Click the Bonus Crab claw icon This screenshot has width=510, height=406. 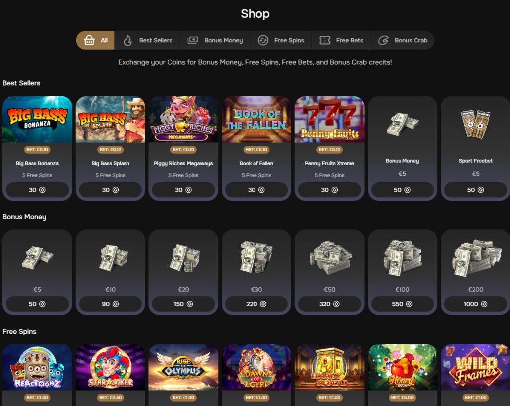click(x=383, y=40)
